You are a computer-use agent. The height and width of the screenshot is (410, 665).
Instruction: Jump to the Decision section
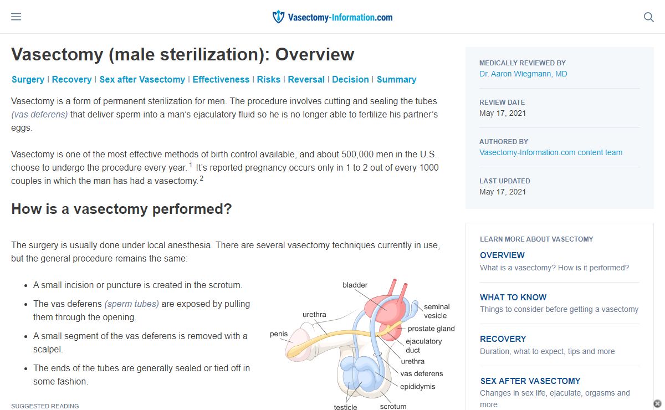pos(350,79)
